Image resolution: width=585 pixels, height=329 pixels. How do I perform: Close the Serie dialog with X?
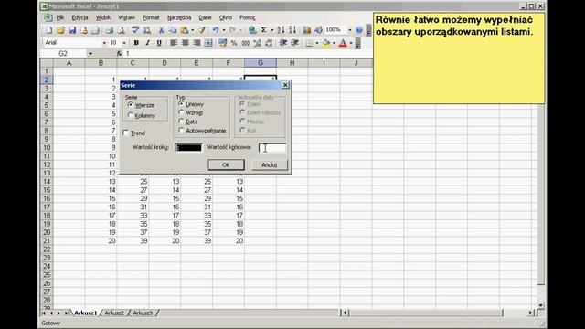[285, 85]
